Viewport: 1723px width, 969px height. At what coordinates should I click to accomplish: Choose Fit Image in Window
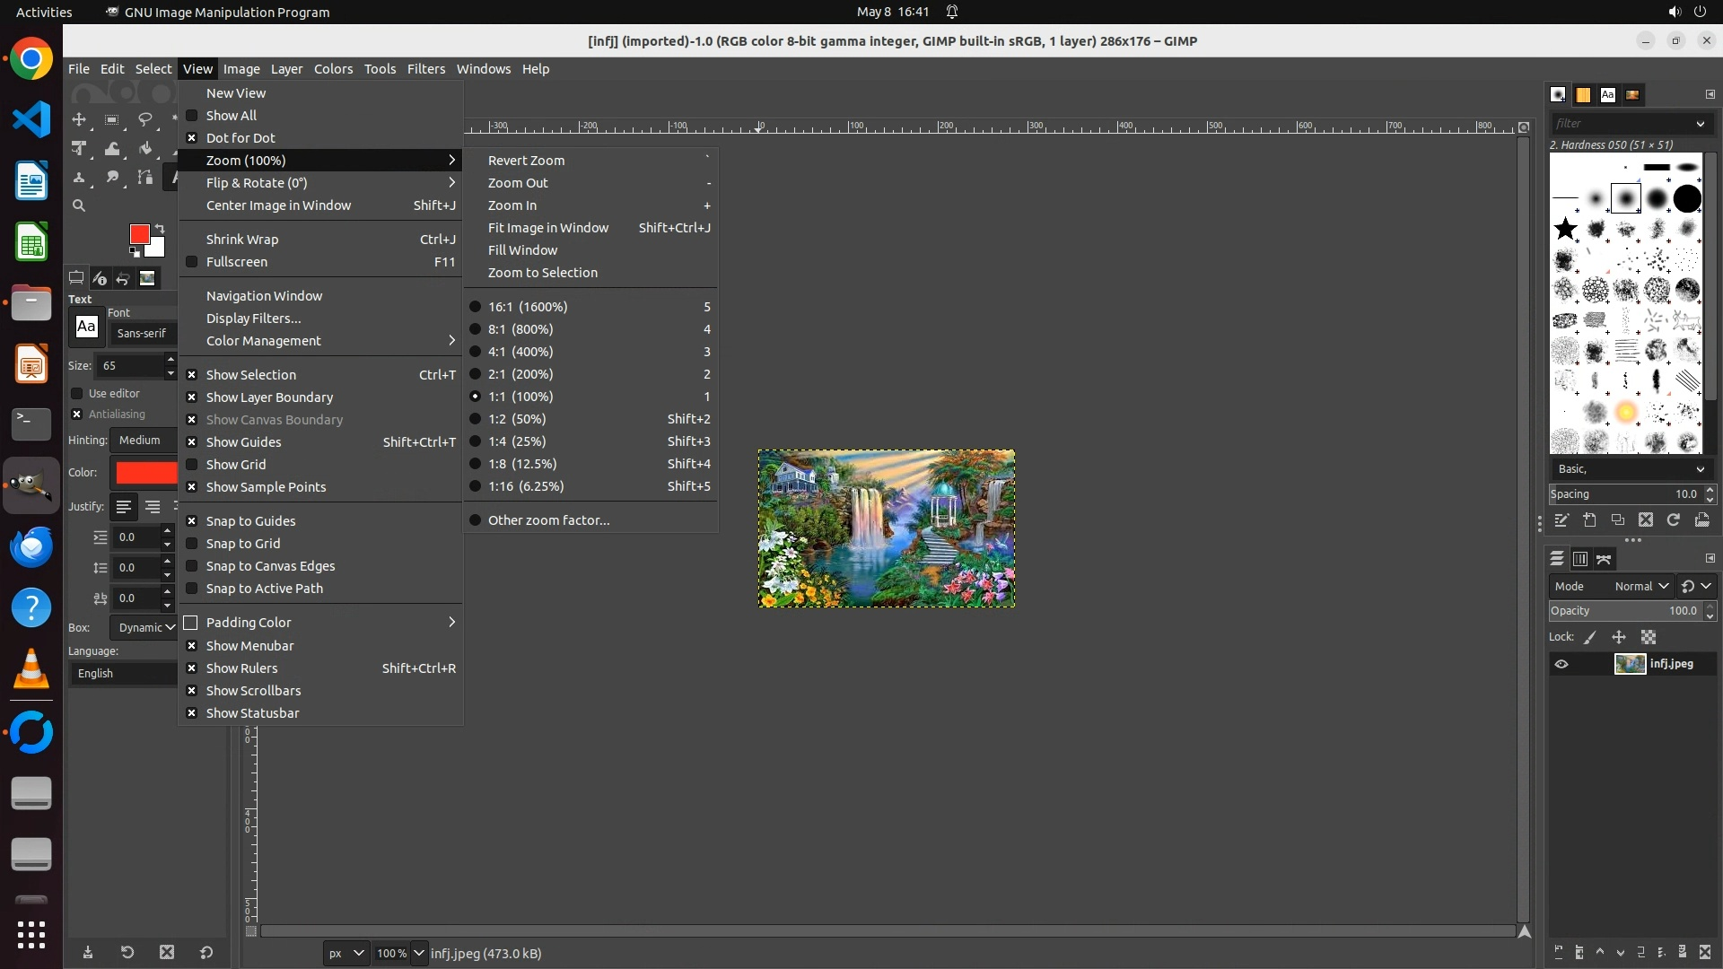[547, 228]
